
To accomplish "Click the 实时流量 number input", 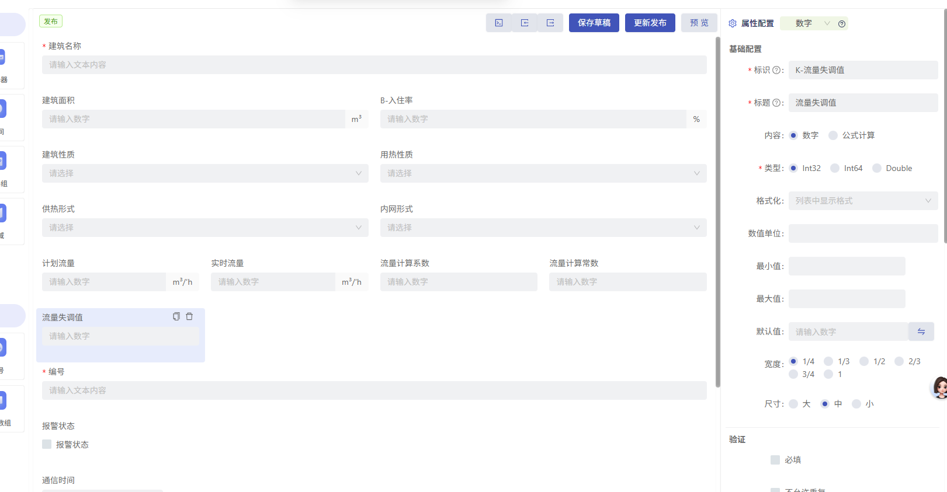I will click(x=273, y=282).
